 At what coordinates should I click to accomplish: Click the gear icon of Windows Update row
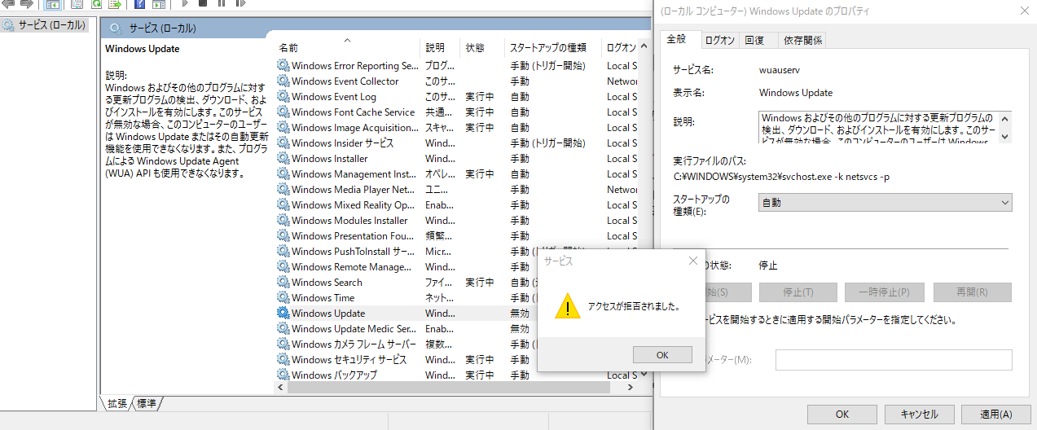click(283, 314)
